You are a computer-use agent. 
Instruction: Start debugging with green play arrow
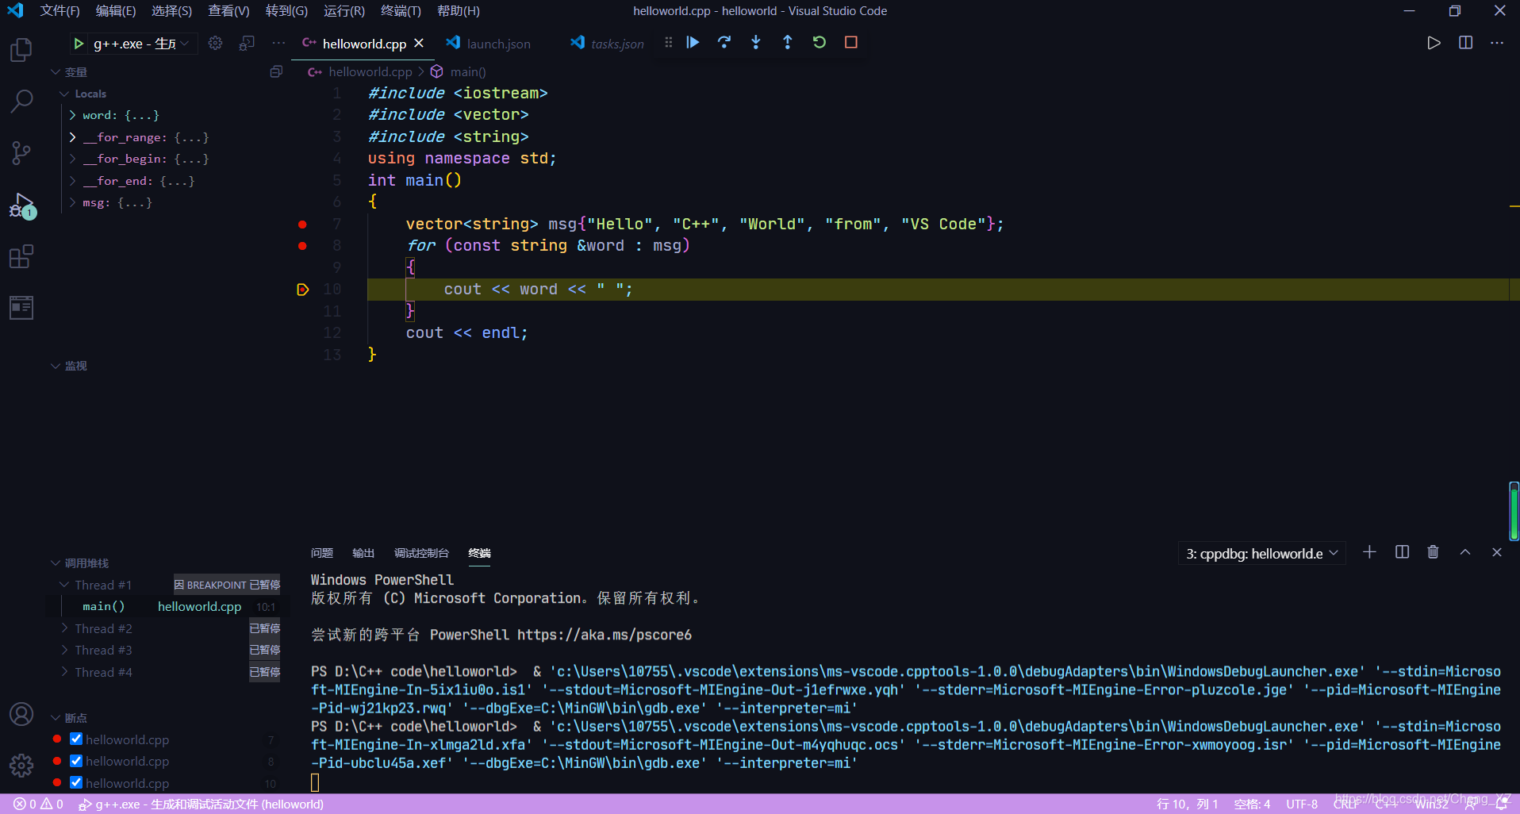pos(79,44)
